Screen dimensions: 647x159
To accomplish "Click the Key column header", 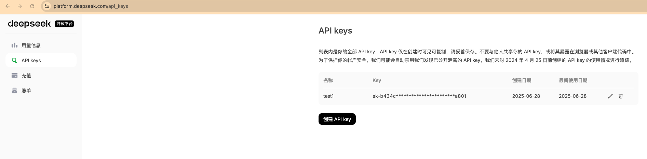I will (377, 80).
